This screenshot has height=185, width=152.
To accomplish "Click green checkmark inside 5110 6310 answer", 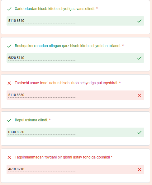I will pyautogui.click(x=140, y=21).
